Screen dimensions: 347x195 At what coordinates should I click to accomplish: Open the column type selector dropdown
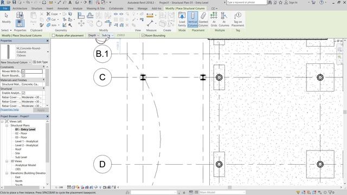point(48,52)
